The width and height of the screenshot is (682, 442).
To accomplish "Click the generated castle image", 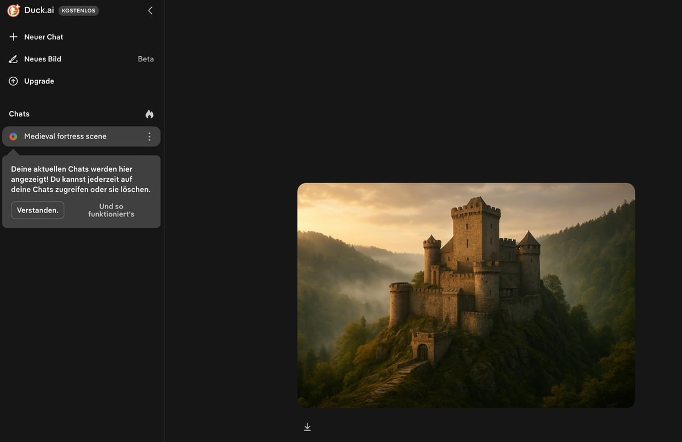I will pyautogui.click(x=466, y=295).
